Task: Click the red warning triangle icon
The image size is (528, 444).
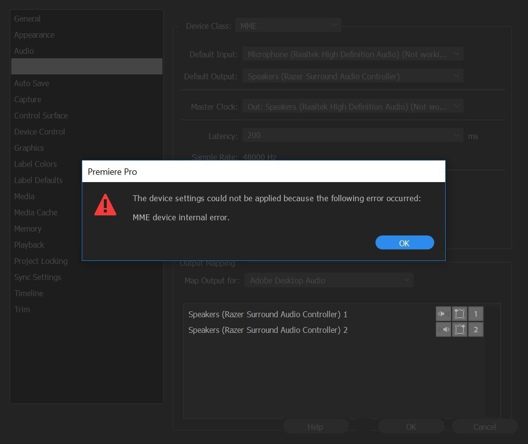Action: (x=105, y=205)
